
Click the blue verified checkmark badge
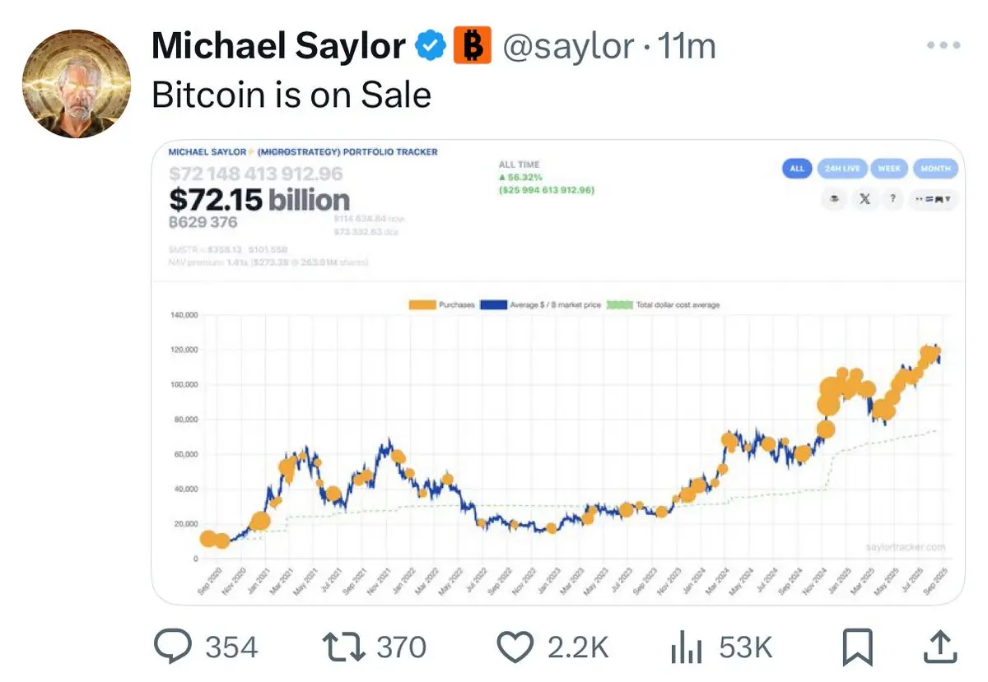coord(431,47)
